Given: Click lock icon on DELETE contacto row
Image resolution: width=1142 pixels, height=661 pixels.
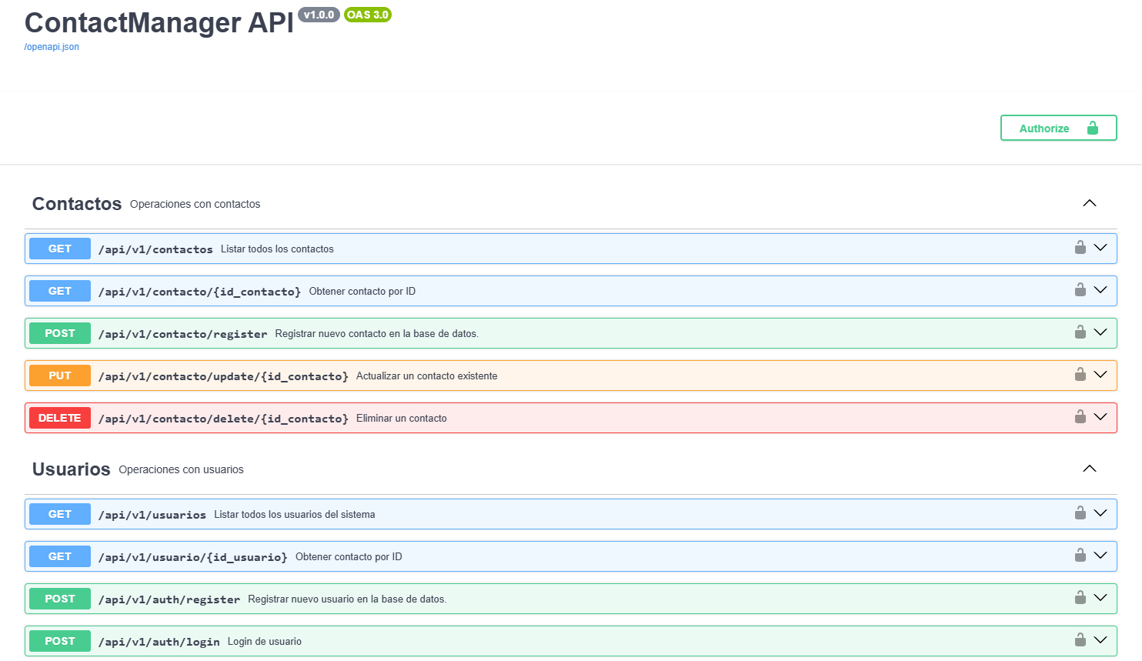Looking at the screenshot, I should [1080, 417].
